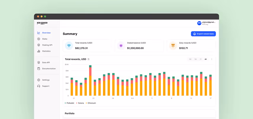
Task: Open the chart three-dot options menu
Action: (x=212, y=59)
